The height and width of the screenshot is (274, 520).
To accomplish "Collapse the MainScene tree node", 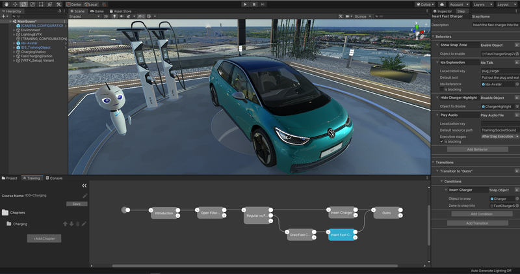I will (x=10, y=21).
